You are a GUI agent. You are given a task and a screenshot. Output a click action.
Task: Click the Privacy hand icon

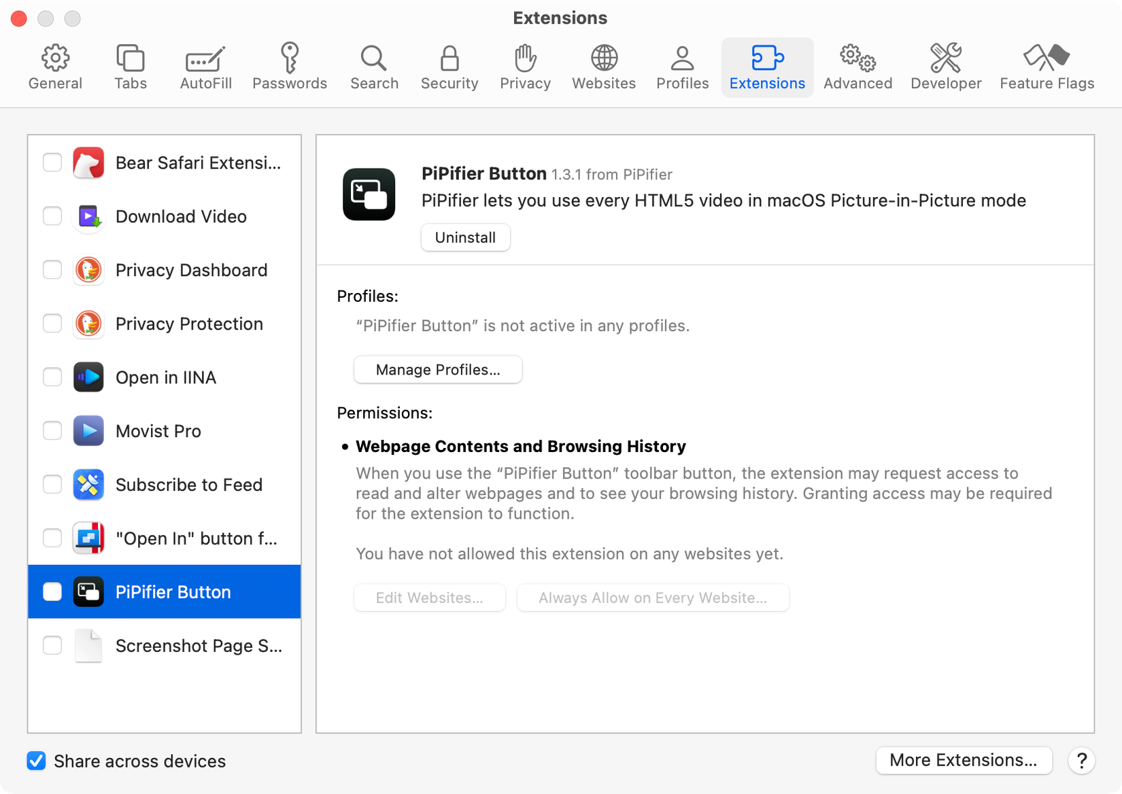524,65
